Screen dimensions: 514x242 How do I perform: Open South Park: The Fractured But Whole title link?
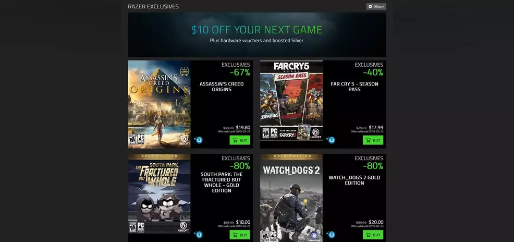coord(222,183)
